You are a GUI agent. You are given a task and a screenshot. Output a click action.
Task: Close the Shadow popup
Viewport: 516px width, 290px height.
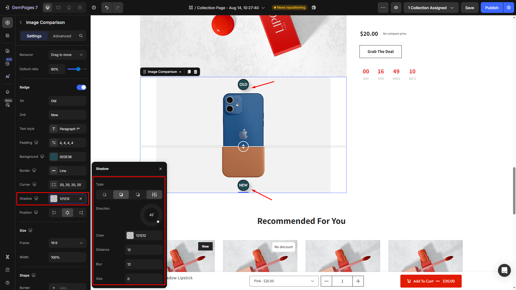161,169
